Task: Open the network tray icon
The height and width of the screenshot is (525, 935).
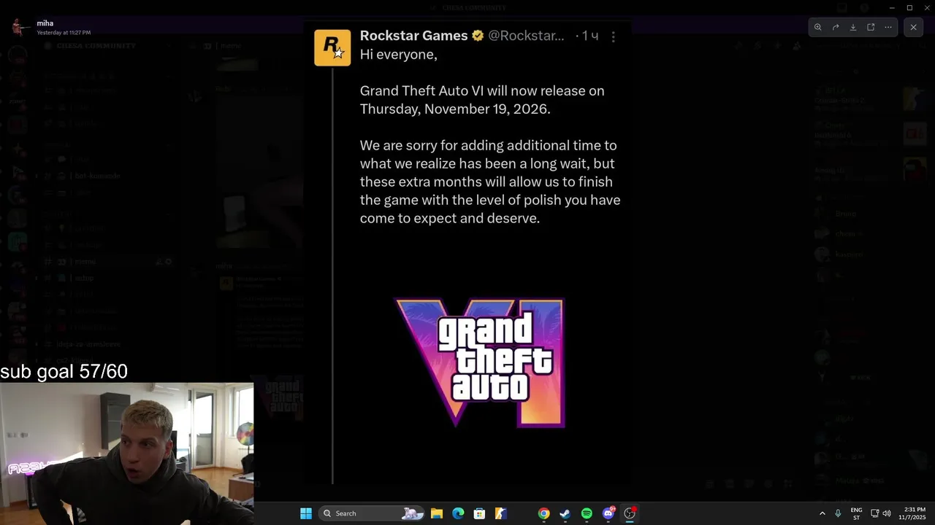Action: (874, 513)
